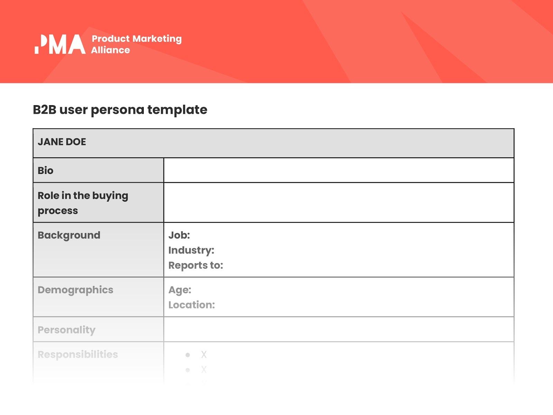Click the Age: field line
Screen dimensions: 553x415
pos(180,290)
